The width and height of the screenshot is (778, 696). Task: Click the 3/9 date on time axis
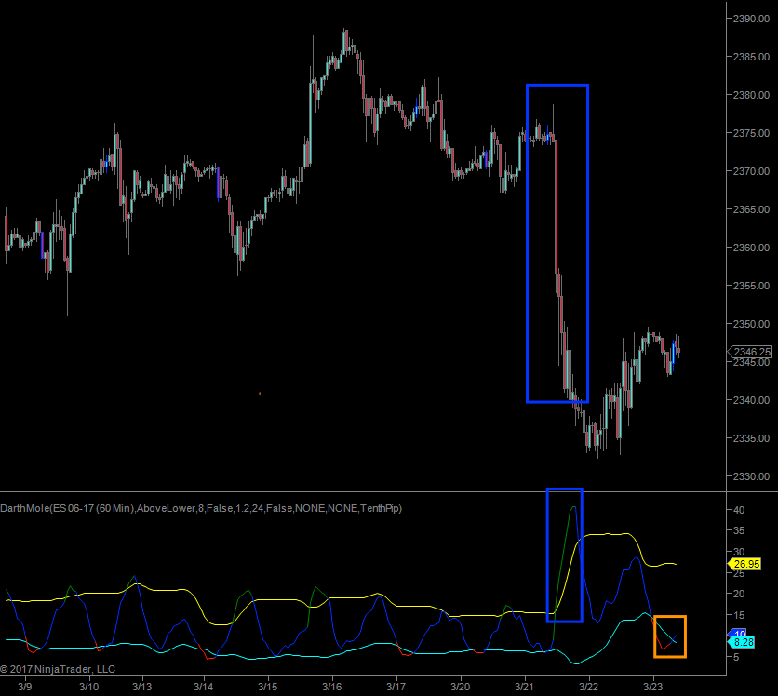coord(25,687)
